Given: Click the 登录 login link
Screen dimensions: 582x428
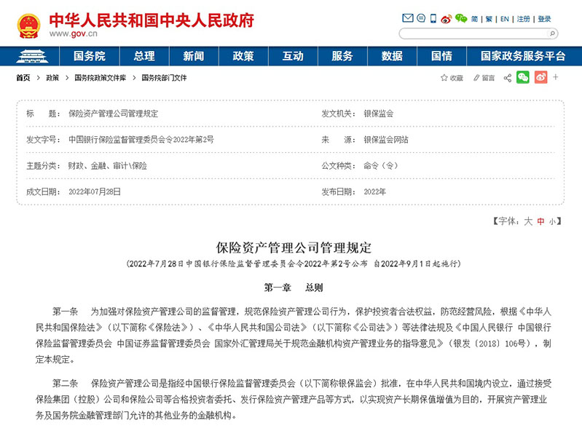Looking at the screenshot, I should click(545, 19).
